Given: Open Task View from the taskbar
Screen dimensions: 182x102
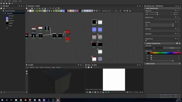Looking at the screenshot, I should tap(11, 100).
